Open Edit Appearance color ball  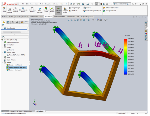pyautogui.click(x=98, y=20)
